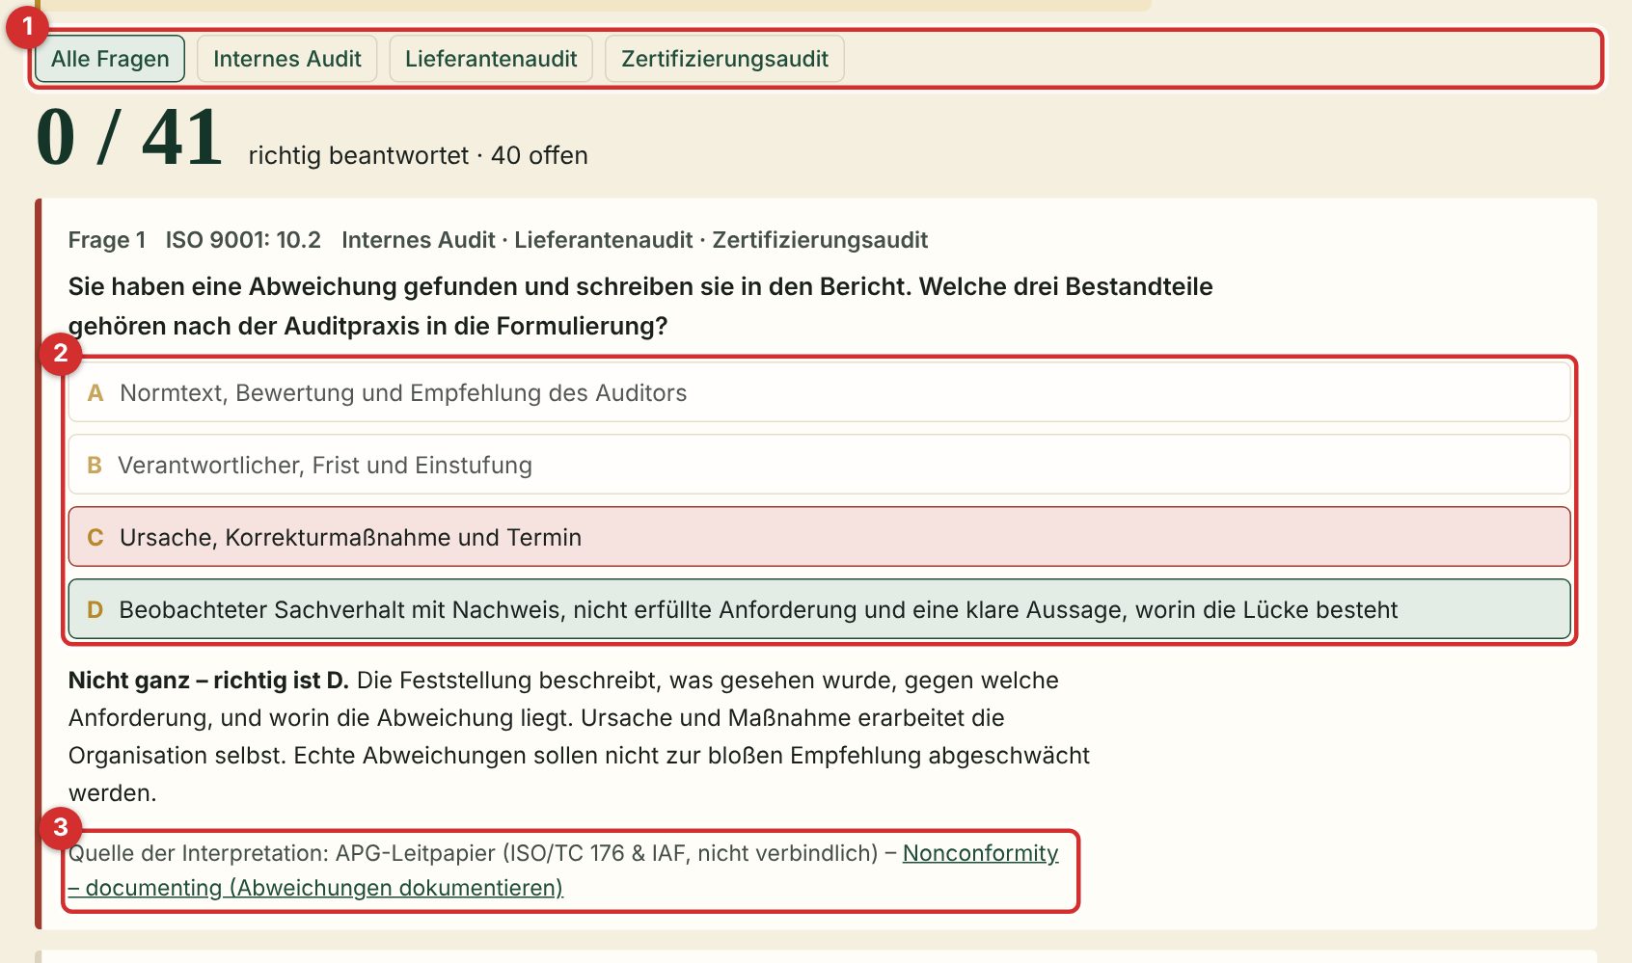Show Lieferantenaudit questions
1632x963 pixels.
pos(491,59)
